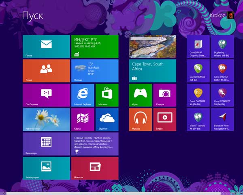Open the Карты maps tile

[x=83, y=119]
